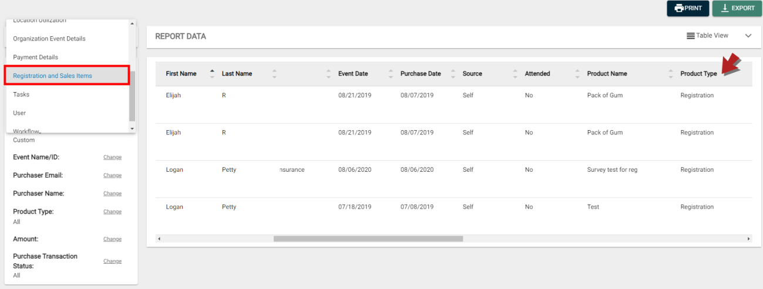763x289 pixels.
Task: Click Change link for Purchaser Email
Action: (x=112, y=175)
